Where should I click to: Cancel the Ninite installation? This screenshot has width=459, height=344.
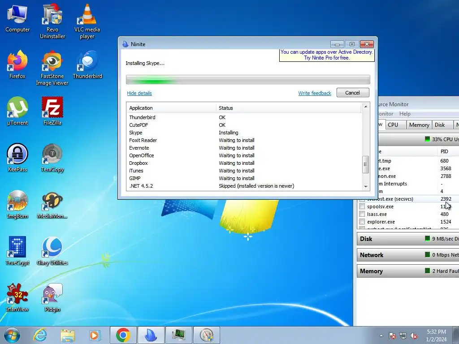pyautogui.click(x=353, y=93)
